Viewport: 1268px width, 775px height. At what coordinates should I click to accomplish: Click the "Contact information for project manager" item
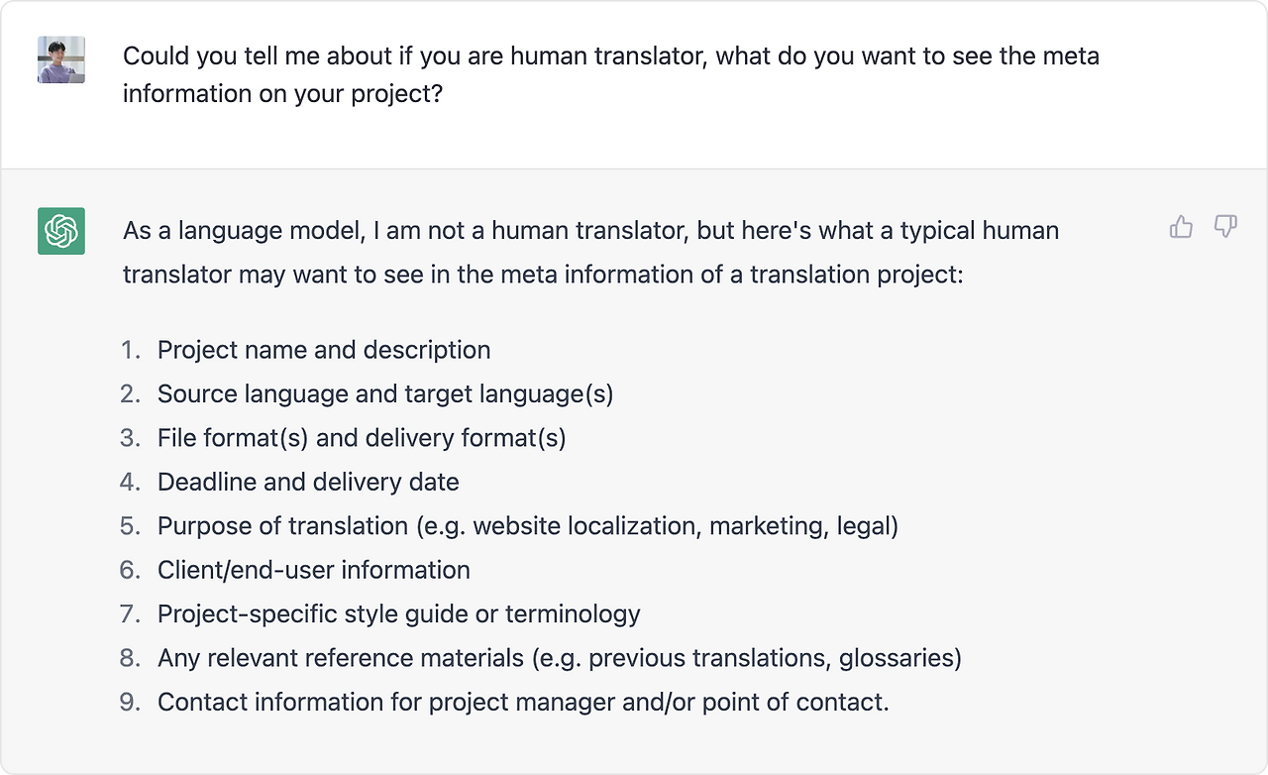[523, 702]
